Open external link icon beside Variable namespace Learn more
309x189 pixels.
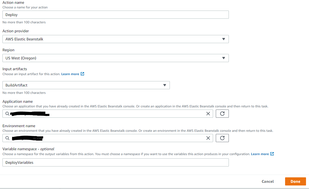(x=272, y=154)
